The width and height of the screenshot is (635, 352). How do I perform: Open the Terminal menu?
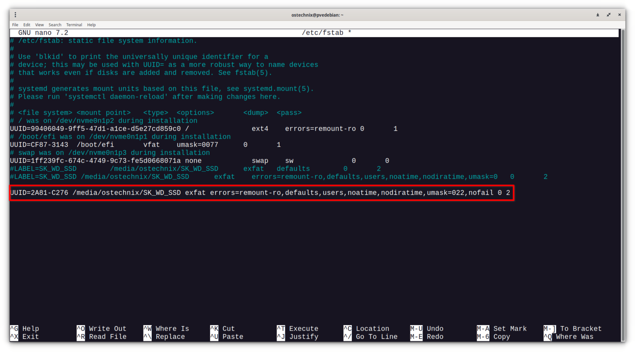click(x=74, y=25)
